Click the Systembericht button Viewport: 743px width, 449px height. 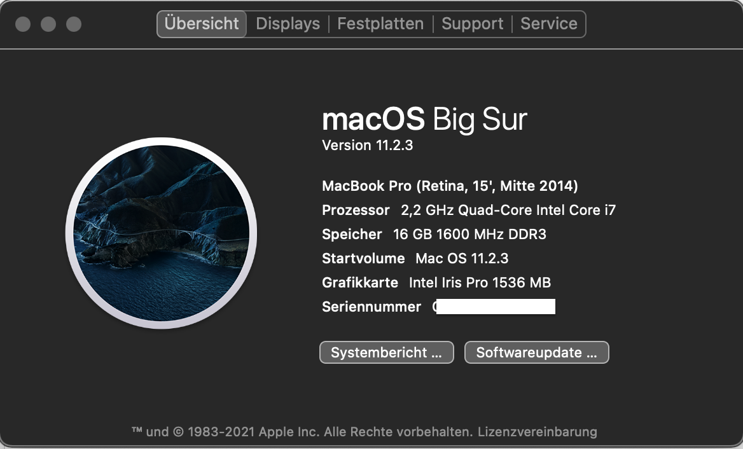(386, 352)
